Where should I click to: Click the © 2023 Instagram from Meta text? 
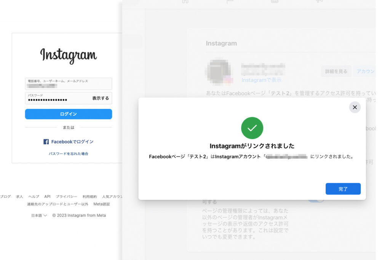79,215
